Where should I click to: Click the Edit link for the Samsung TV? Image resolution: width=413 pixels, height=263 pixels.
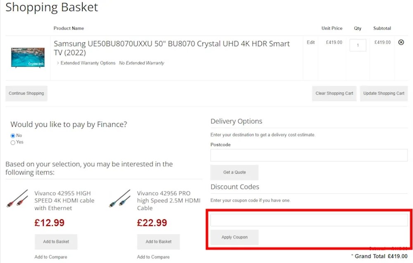click(310, 42)
